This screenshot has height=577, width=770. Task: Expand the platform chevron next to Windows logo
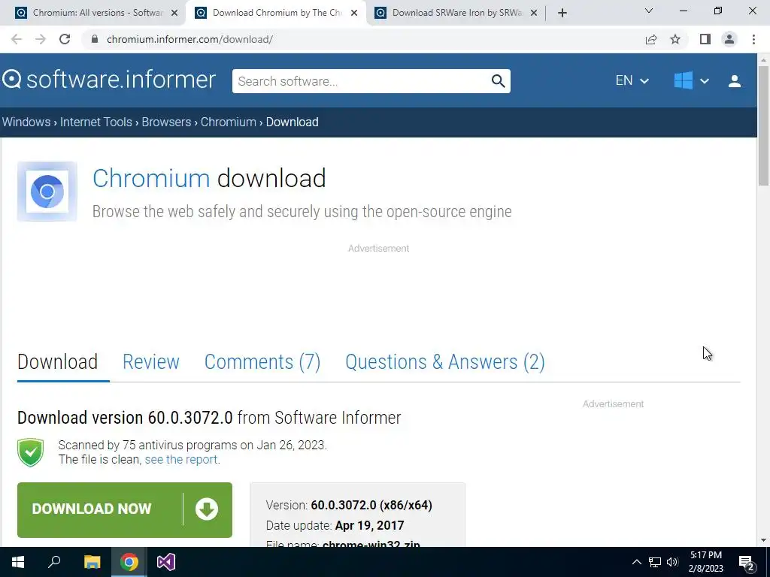[704, 81]
